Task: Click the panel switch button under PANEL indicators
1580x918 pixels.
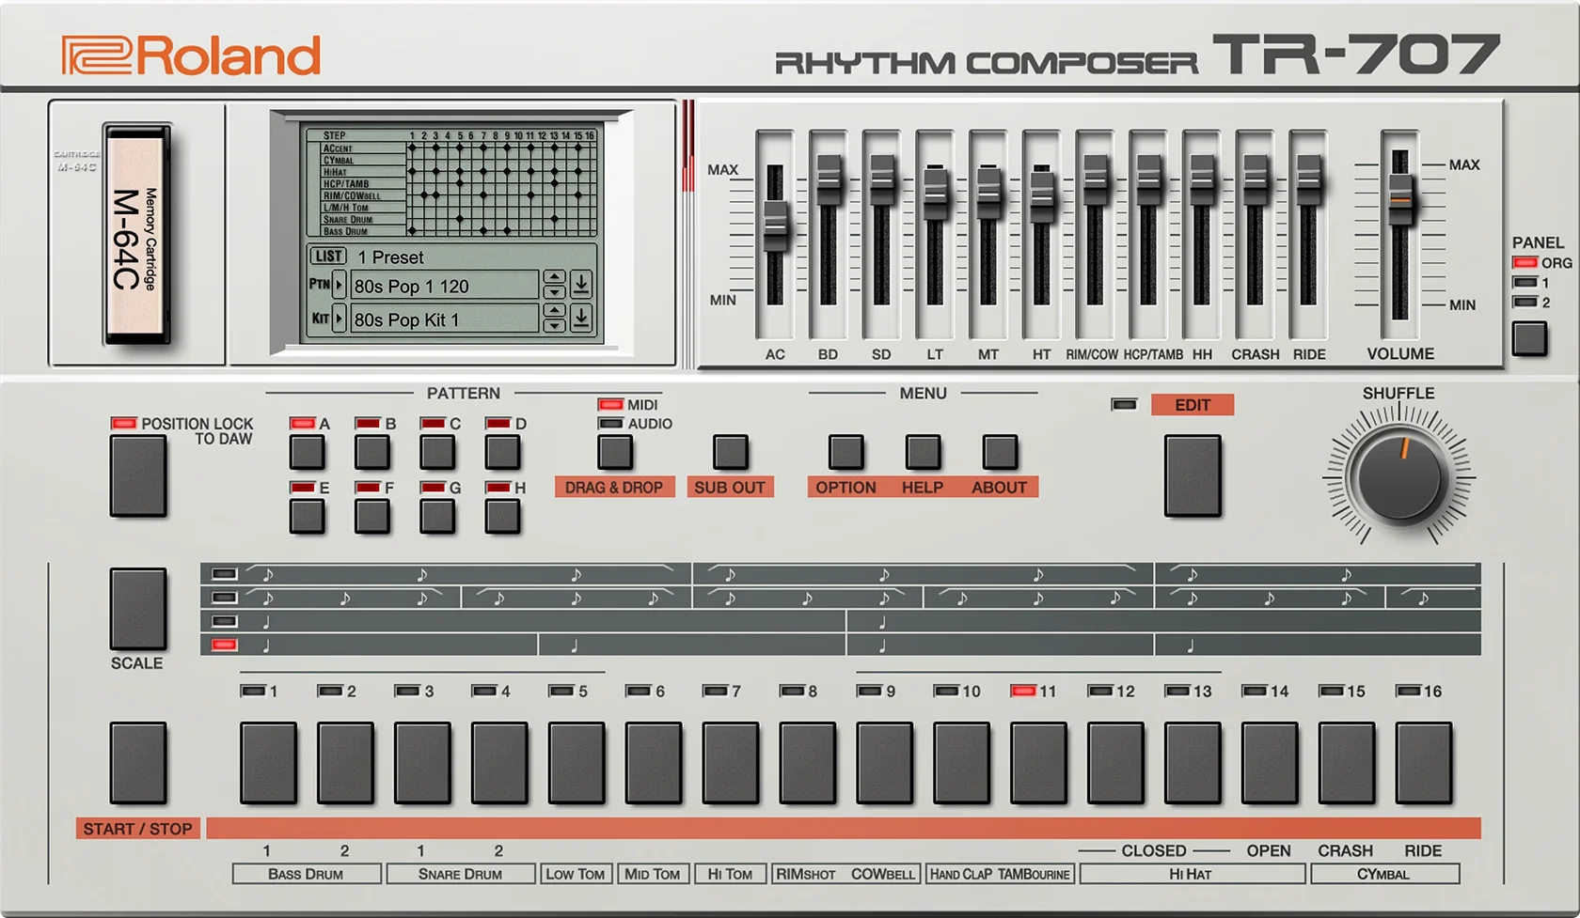Action: click(x=1529, y=338)
